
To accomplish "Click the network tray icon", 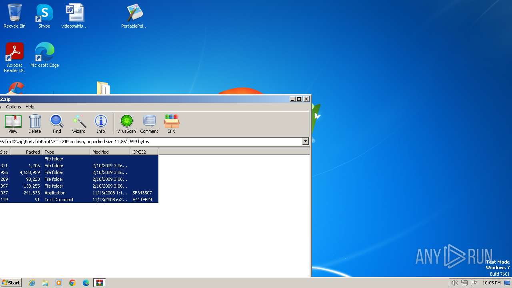I will pos(464,283).
